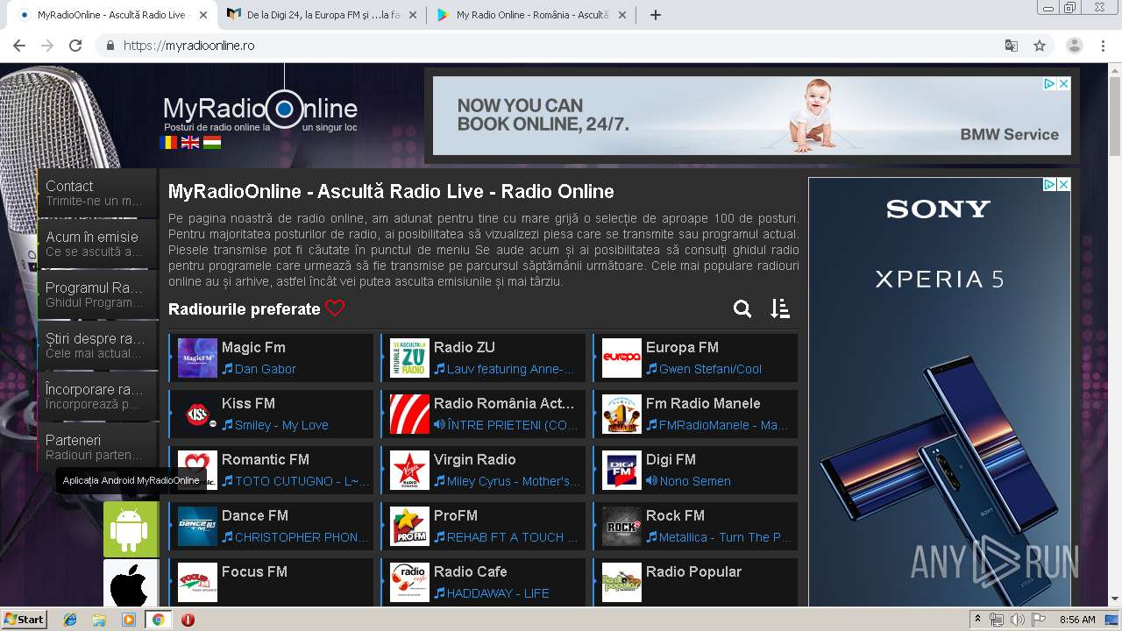Click Gwen Stefani/Cool song text
This screenshot has width=1122, height=631.
click(x=710, y=369)
